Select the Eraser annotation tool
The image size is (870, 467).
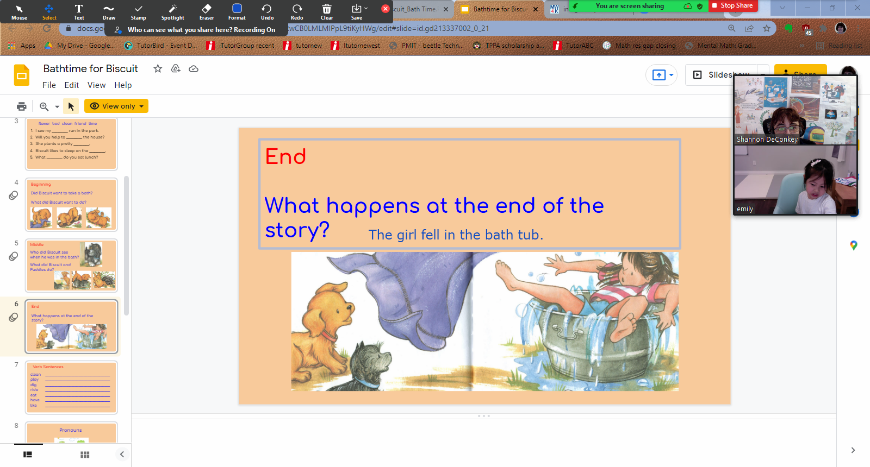(207, 11)
